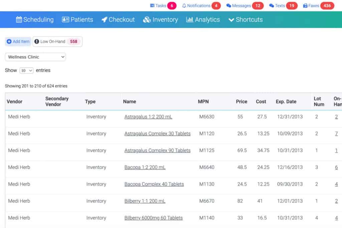This screenshot has width=342, height=228.
Task: Open the Messages chat bubble icon
Action: click(x=229, y=6)
